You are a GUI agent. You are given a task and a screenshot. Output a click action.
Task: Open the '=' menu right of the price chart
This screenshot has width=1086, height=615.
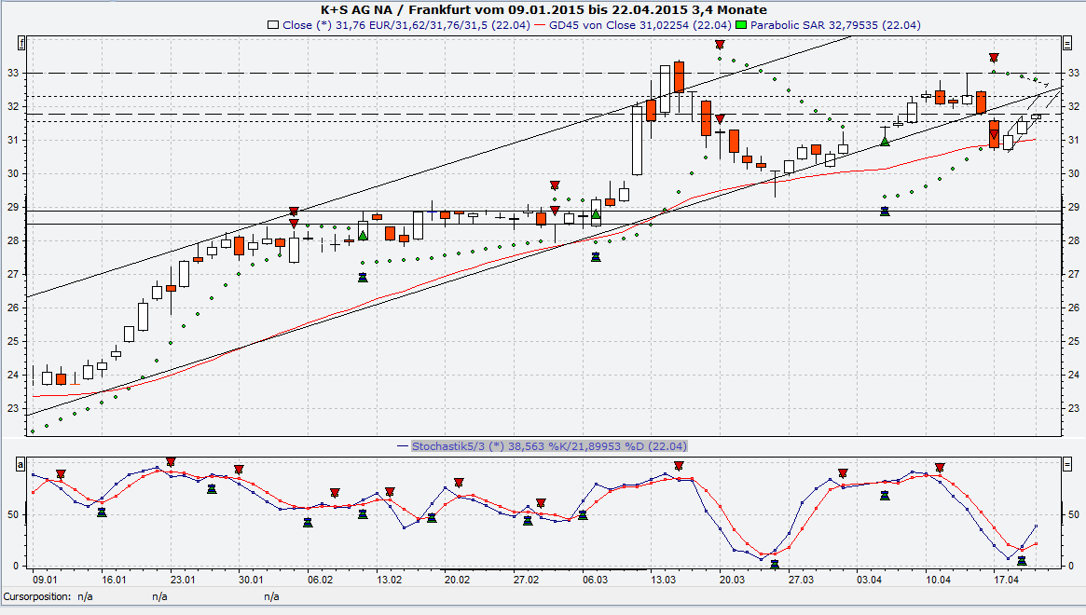coord(1065,43)
